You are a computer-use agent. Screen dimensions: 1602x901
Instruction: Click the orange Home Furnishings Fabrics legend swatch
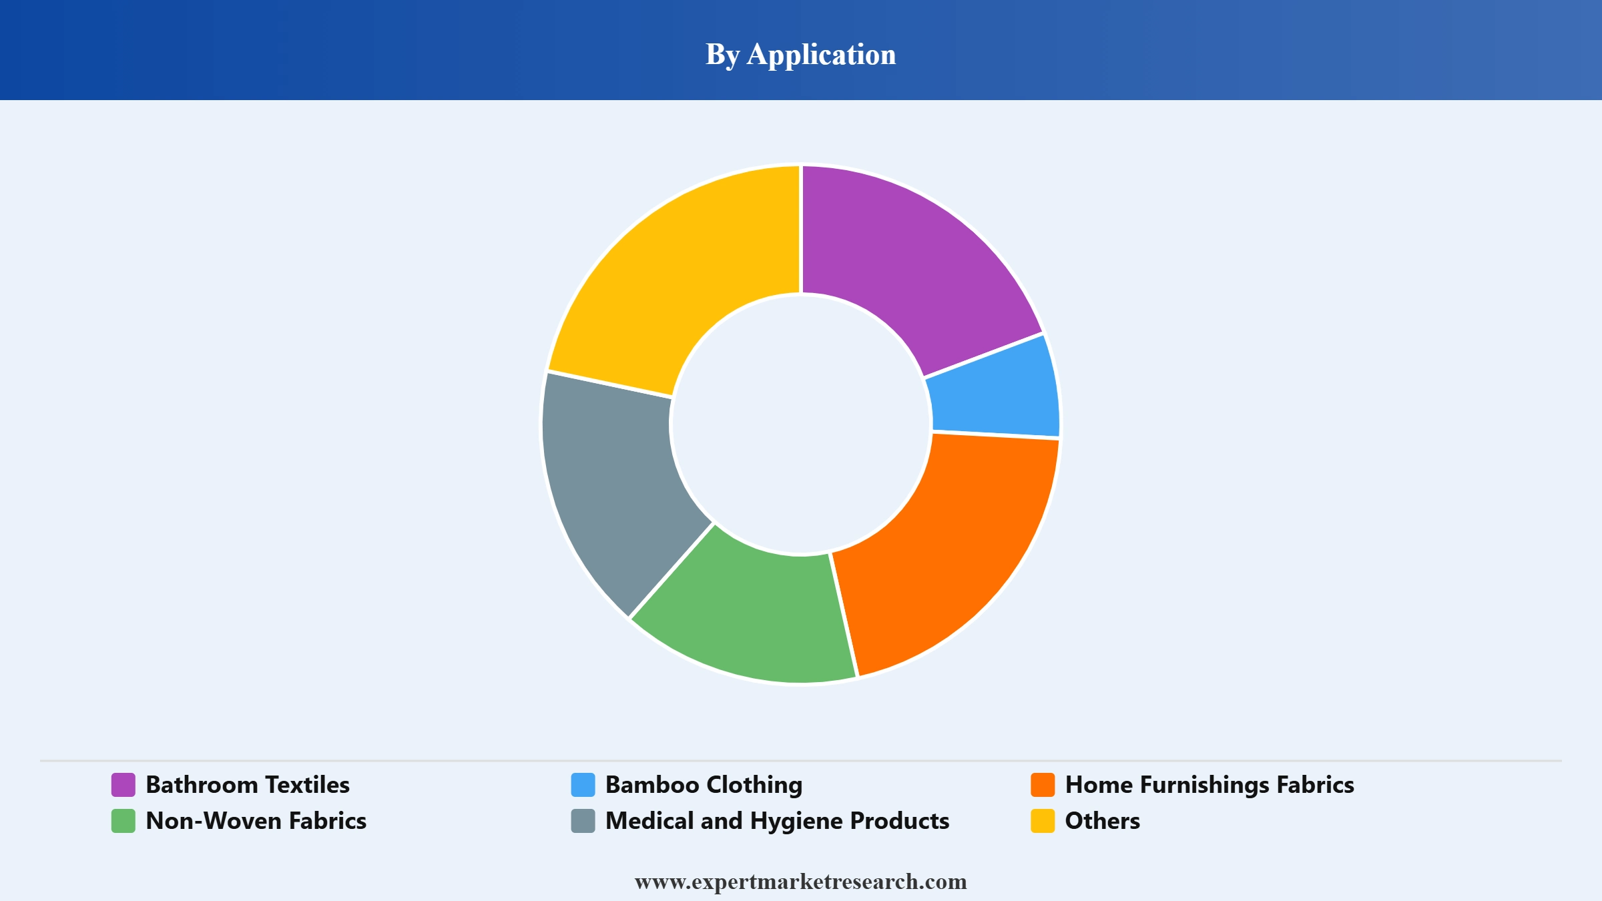coord(1043,785)
